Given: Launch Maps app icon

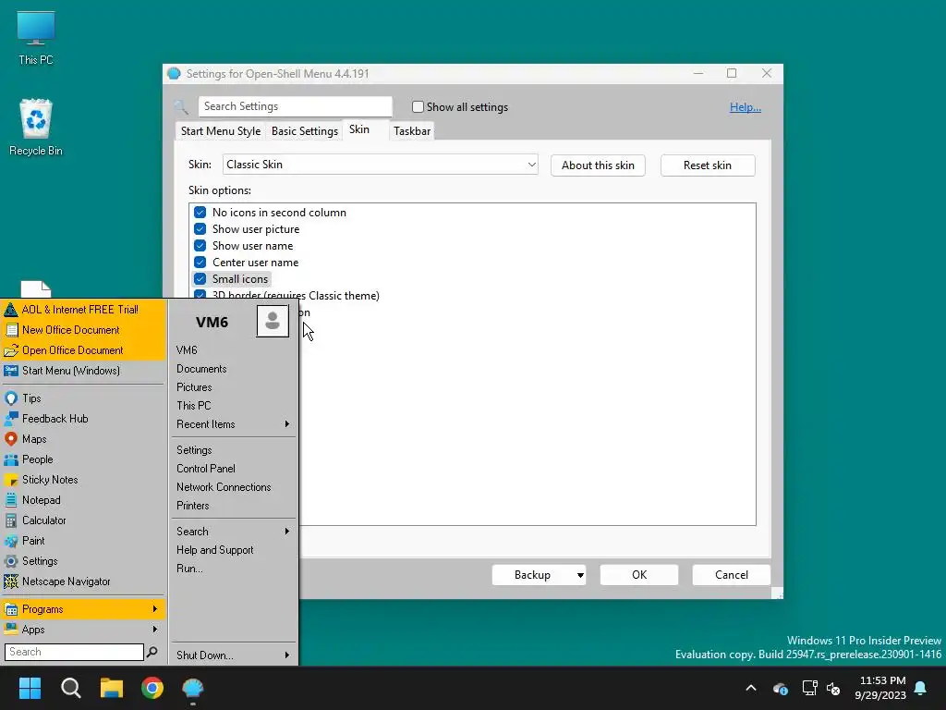Looking at the screenshot, I should pyautogui.click(x=11, y=439).
